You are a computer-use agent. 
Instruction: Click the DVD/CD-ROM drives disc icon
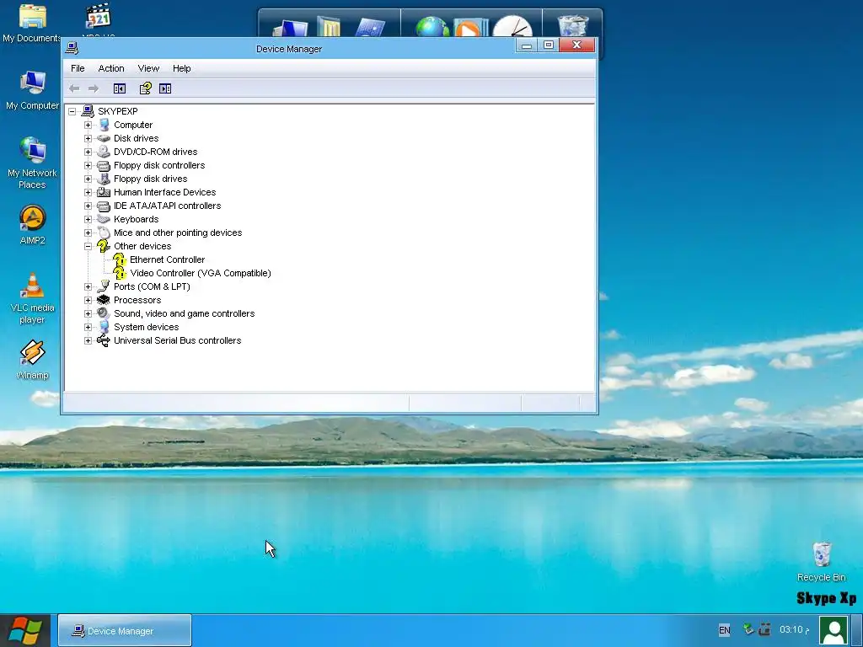[x=104, y=152]
